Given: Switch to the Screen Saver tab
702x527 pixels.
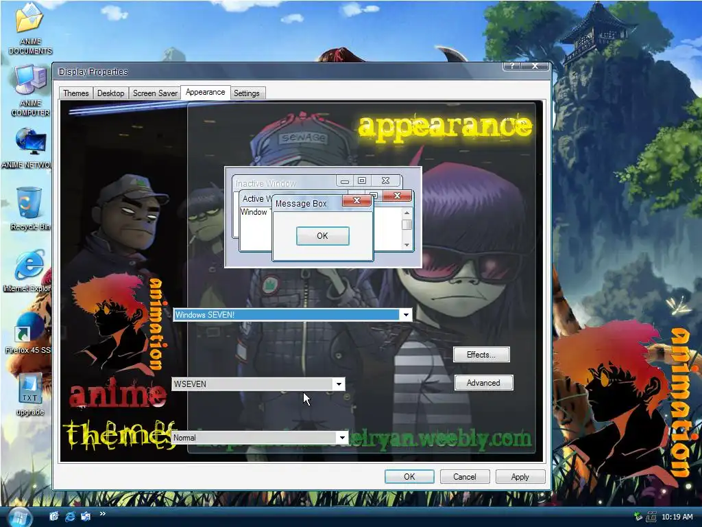Looking at the screenshot, I should [155, 93].
